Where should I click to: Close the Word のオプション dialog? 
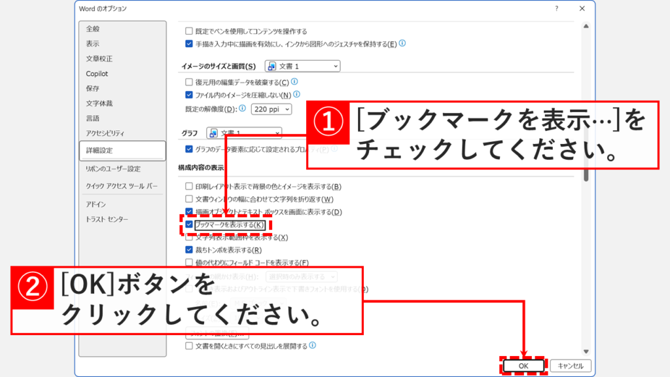(x=582, y=9)
